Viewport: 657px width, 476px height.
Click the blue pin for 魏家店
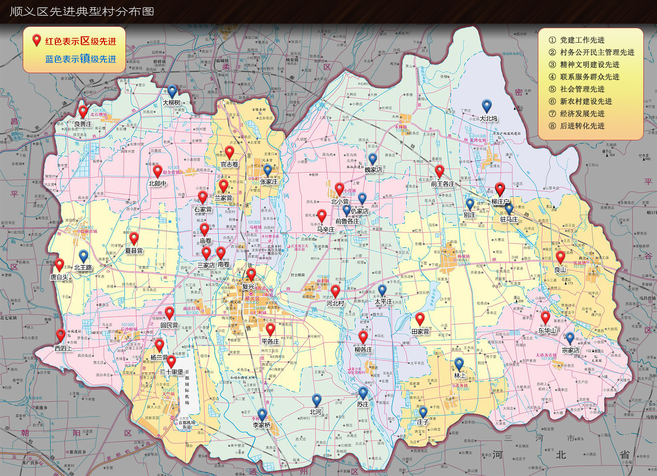point(373,159)
